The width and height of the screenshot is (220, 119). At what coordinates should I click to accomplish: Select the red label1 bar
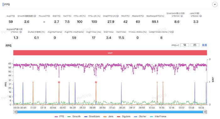(110, 53)
